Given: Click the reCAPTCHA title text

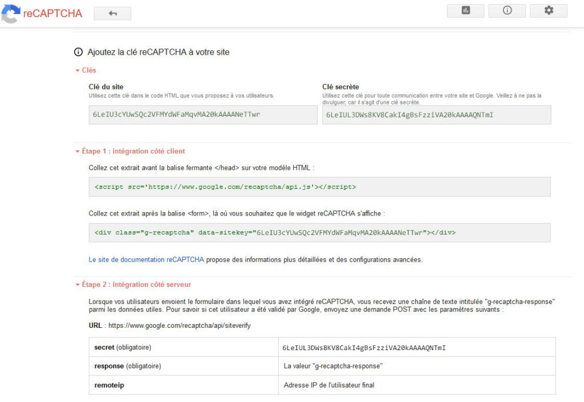Looking at the screenshot, I should click(52, 14).
